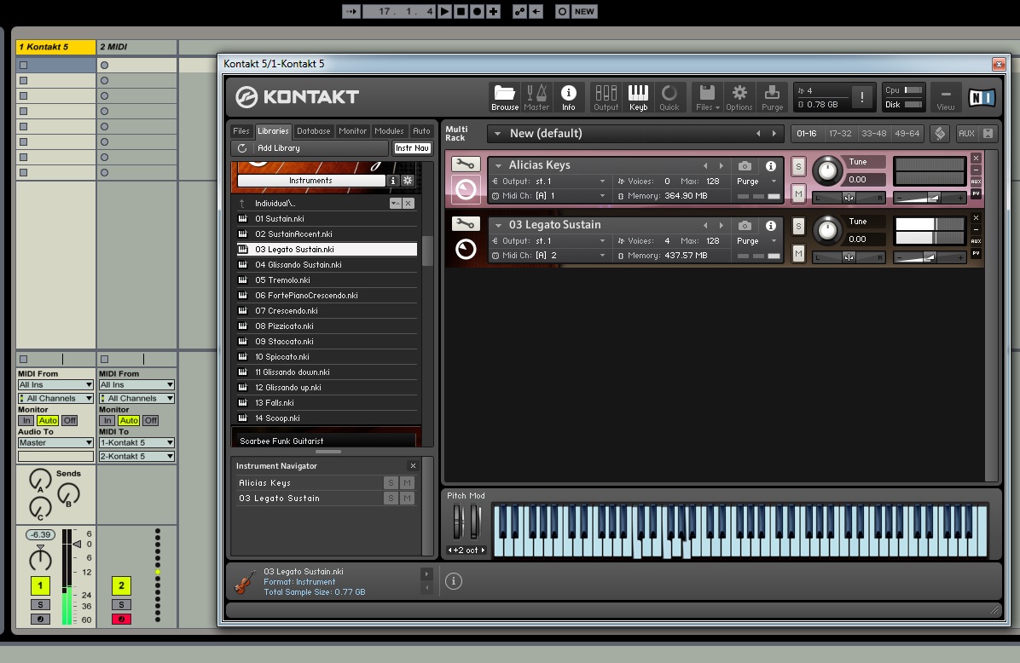Toggle the Info pane button
1020x663 pixels.
[569, 97]
